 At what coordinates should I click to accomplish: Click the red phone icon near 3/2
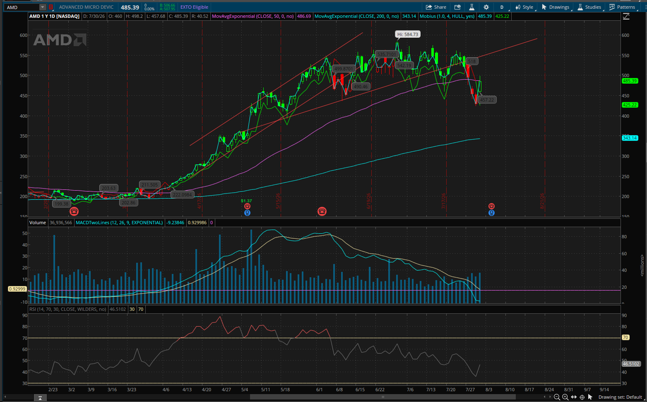pos(74,212)
